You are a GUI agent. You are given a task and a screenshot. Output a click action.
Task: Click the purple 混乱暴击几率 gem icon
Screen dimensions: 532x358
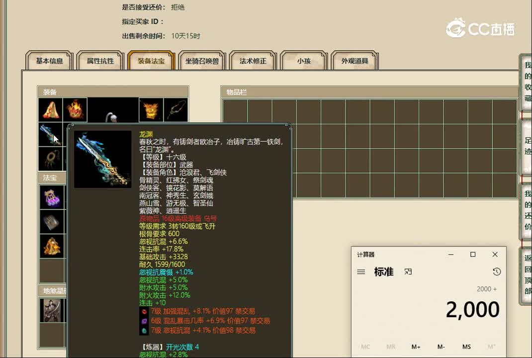(144, 321)
